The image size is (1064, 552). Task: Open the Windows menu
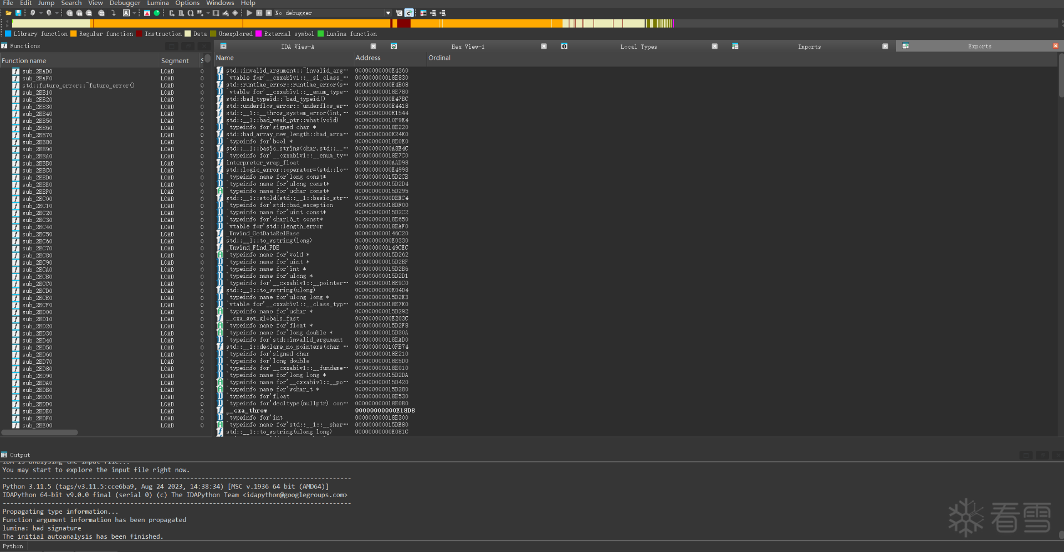point(220,3)
